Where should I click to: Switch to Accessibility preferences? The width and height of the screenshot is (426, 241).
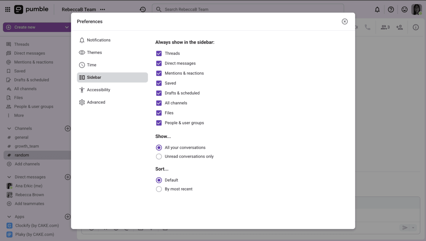pos(98,89)
